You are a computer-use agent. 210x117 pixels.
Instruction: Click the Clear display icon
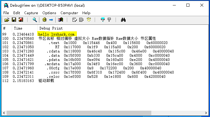pos(21,20)
